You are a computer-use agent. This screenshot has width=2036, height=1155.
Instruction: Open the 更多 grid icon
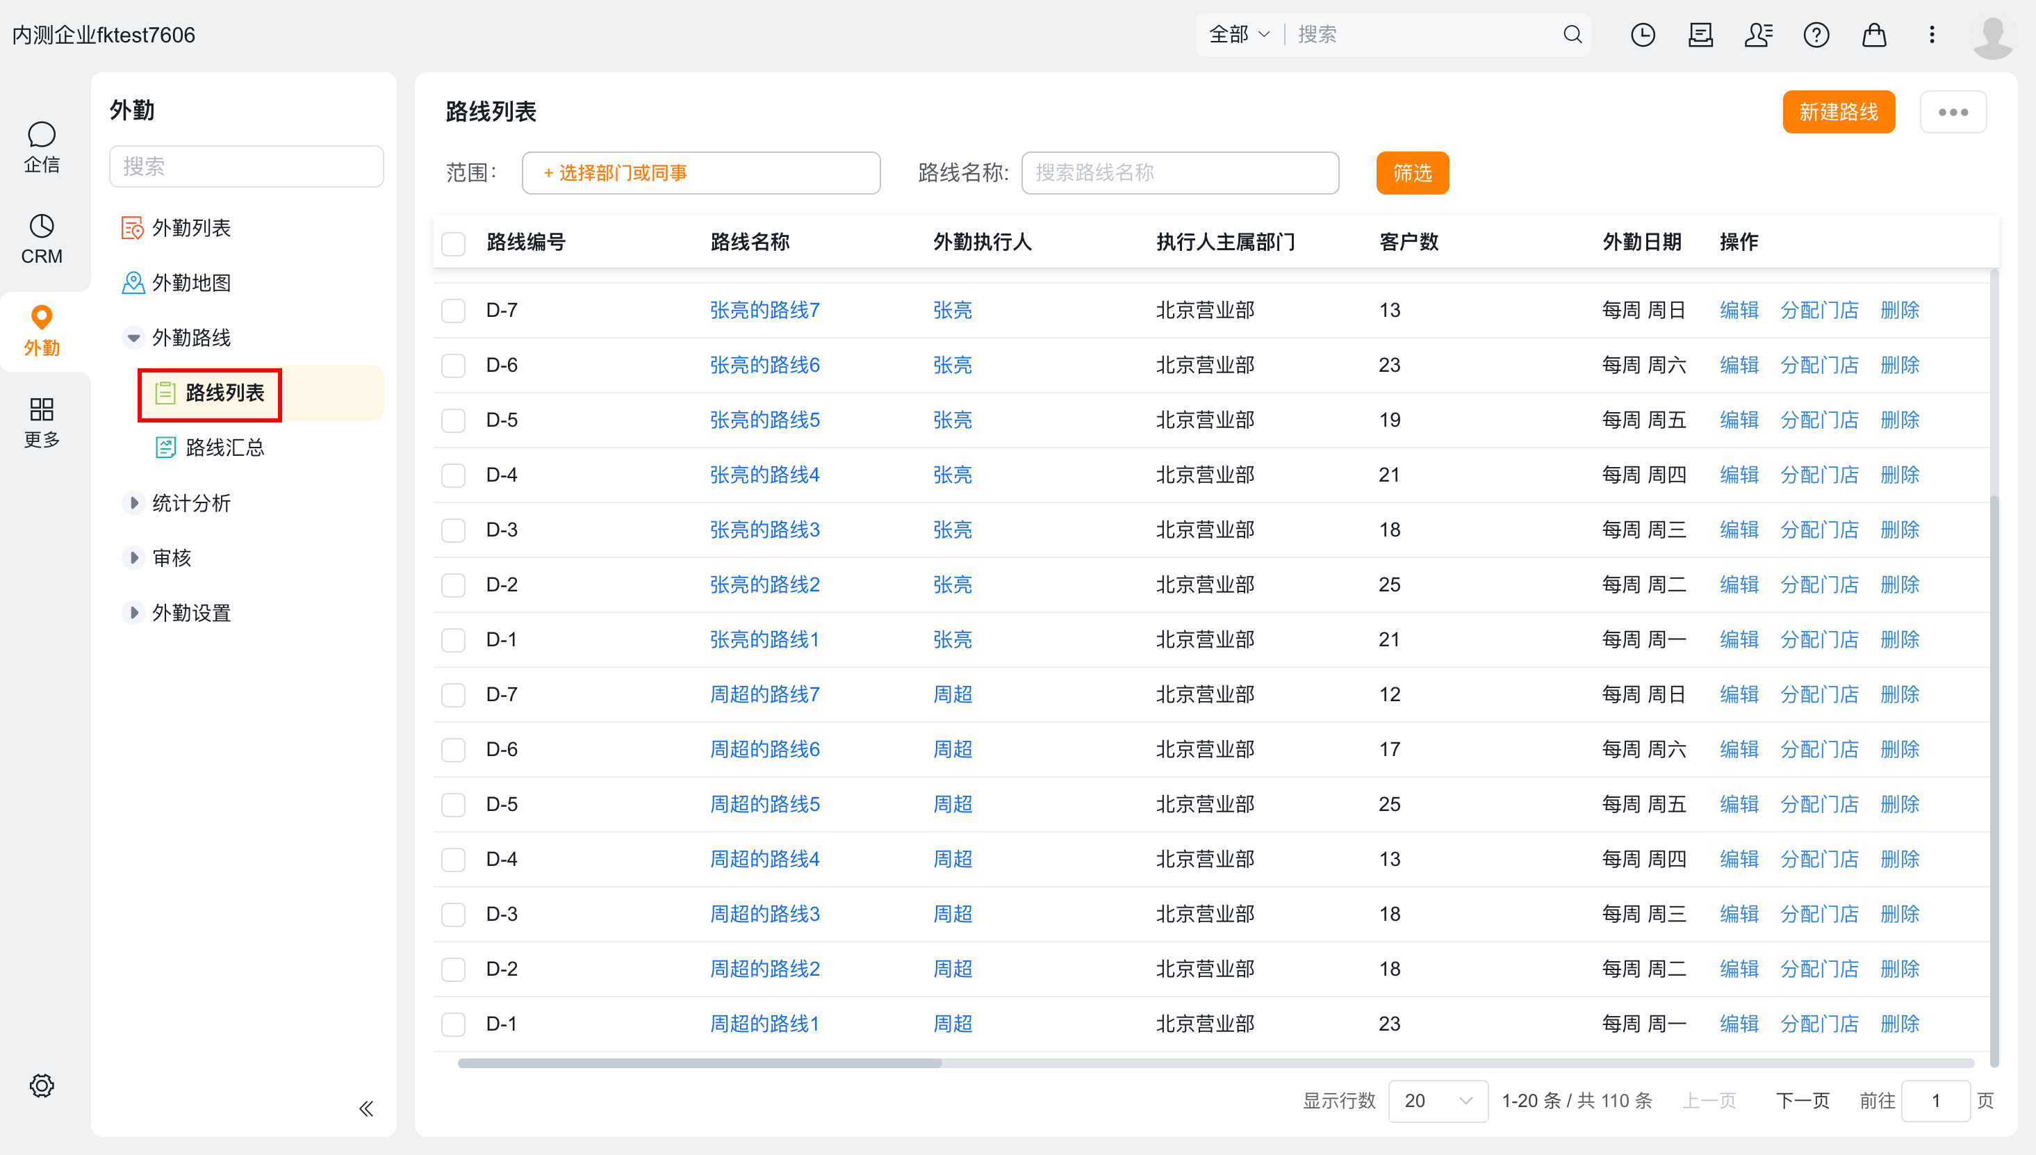coord(41,423)
